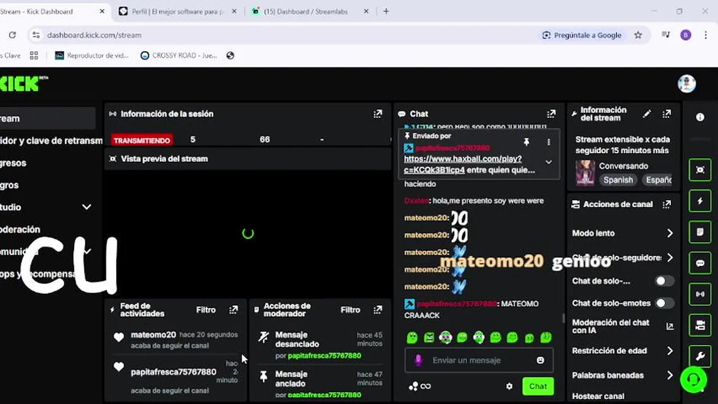The image size is (718, 404).
Task: Click the lightning bolt quick actions icon
Action: click(700, 201)
